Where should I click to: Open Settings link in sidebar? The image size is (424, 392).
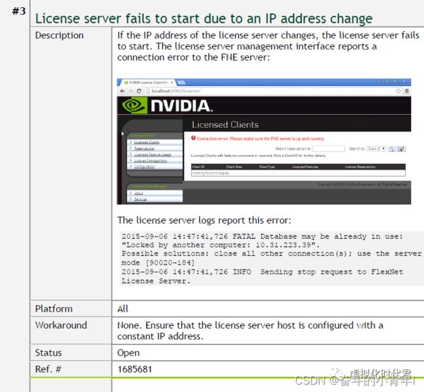pos(140,199)
